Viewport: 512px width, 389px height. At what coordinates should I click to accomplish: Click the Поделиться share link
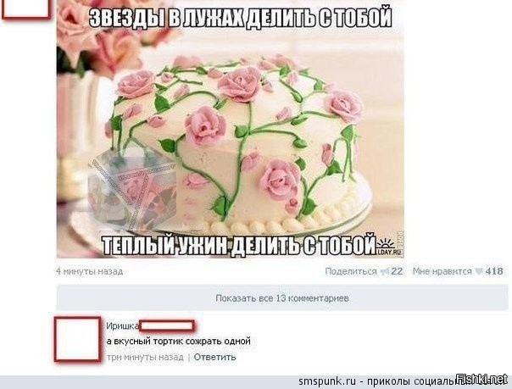[x=351, y=271]
